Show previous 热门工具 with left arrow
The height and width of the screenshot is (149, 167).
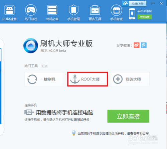(x=42, y=66)
